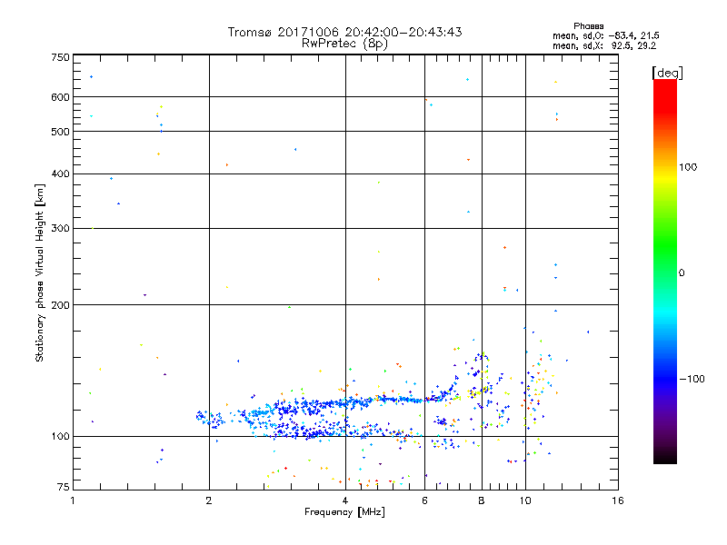Click the x-axis tick label '1'

73,500
